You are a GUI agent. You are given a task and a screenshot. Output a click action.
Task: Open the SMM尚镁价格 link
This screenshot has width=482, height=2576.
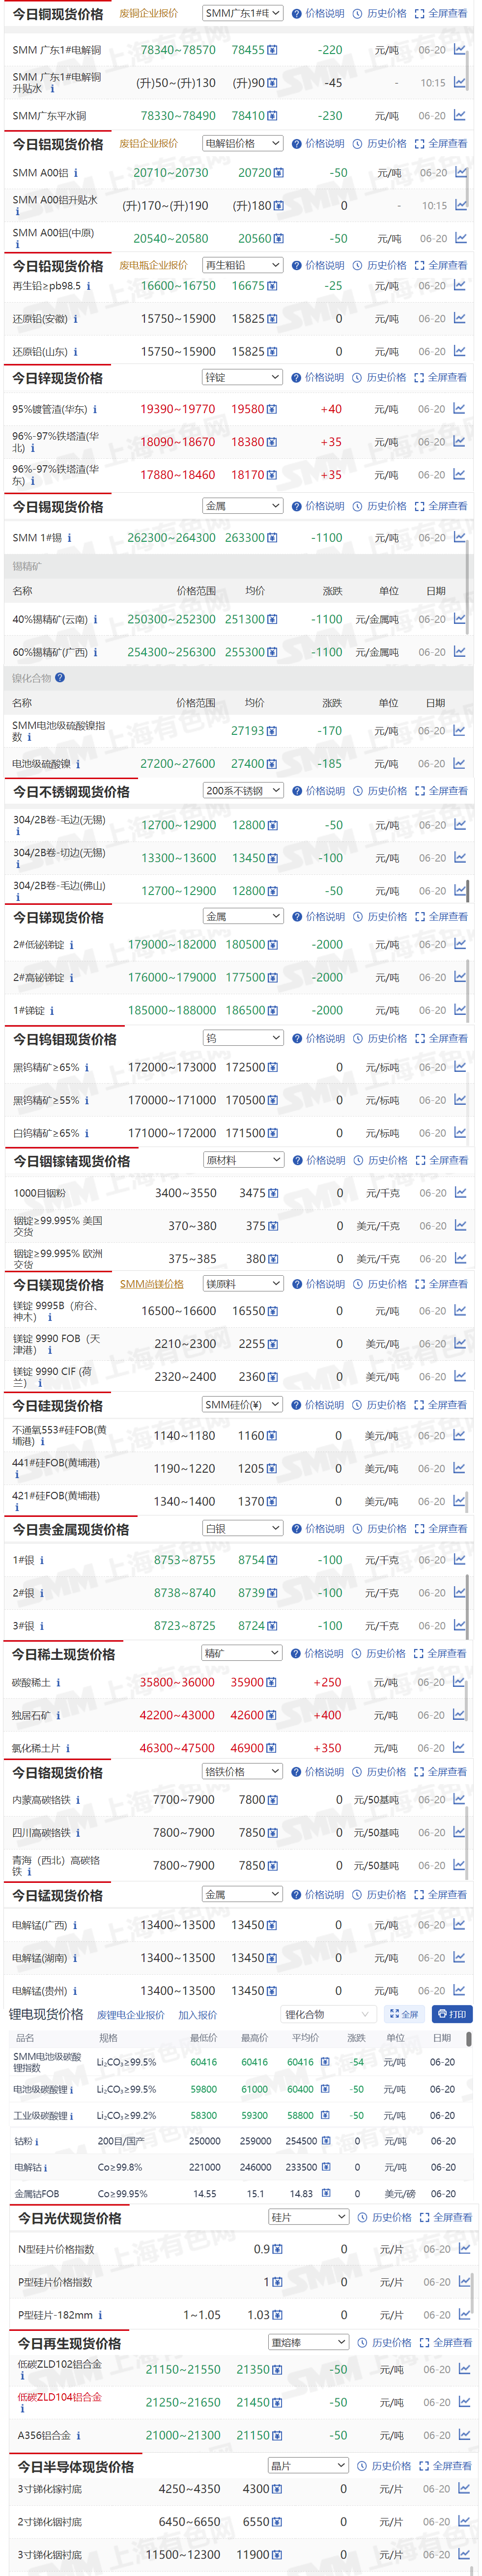pyautogui.click(x=151, y=1284)
